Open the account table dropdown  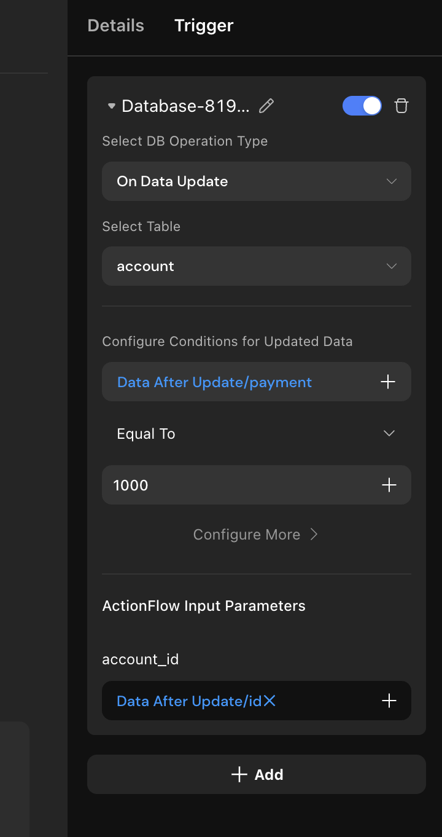click(x=257, y=266)
